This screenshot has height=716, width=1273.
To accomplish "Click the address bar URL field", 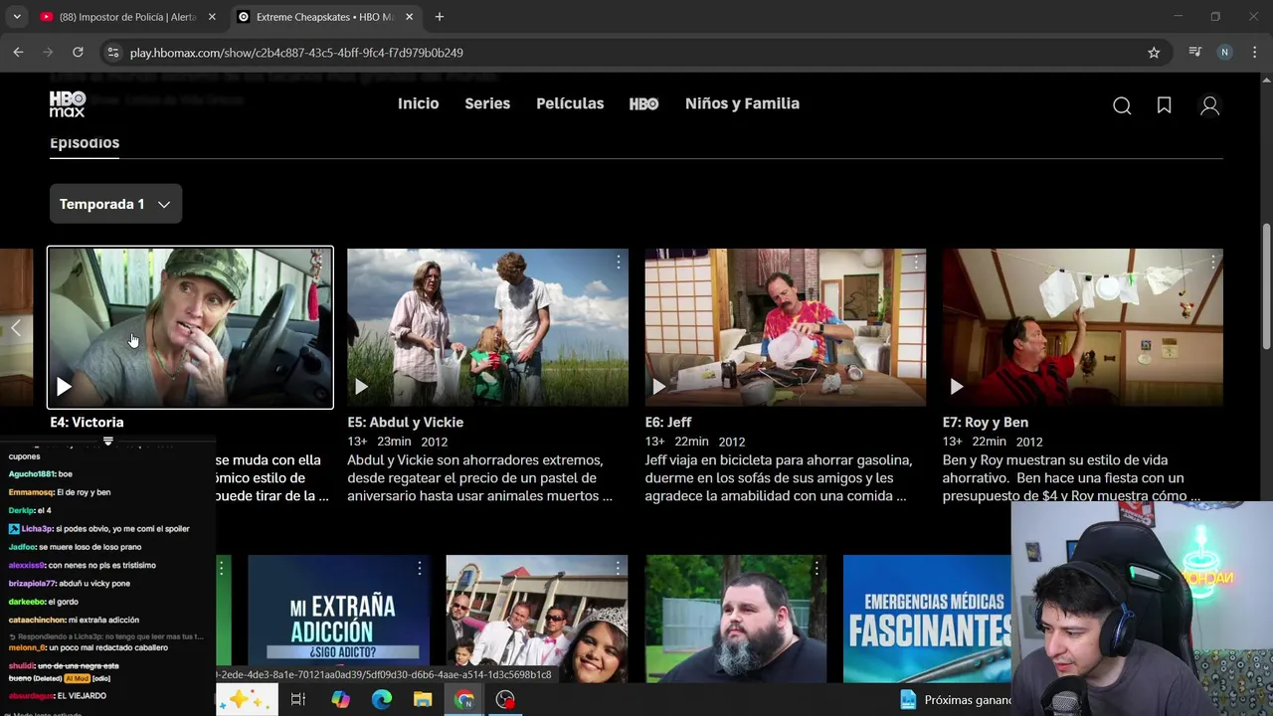I will (x=636, y=53).
